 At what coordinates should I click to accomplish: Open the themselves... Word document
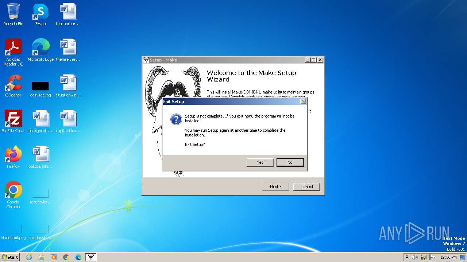(68, 50)
